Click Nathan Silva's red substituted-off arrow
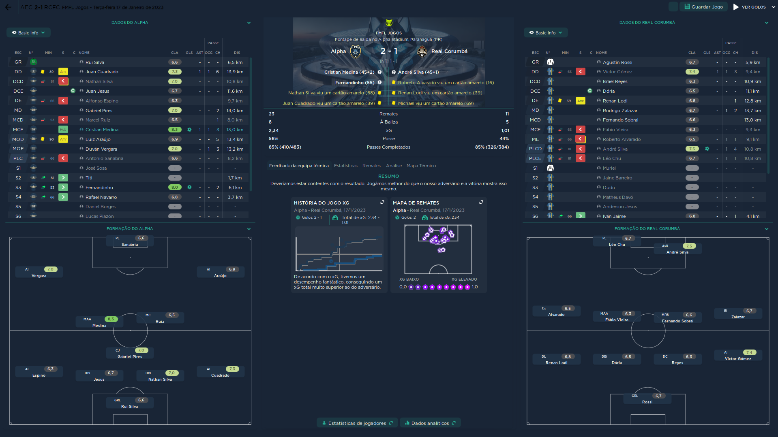The width and height of the screenshot is (778, 437). [x=63, y=81]
